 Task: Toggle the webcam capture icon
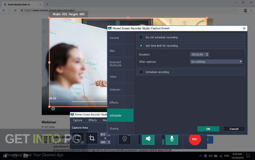pos(124,139)
